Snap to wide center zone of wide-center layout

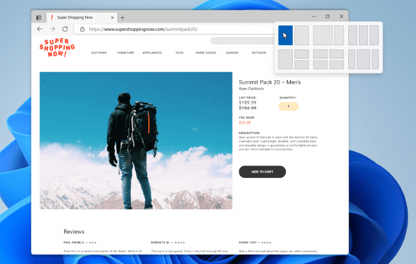click(363, 59)
